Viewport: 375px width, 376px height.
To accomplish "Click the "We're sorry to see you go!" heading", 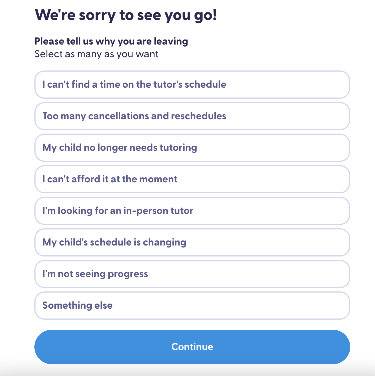I will tap(126, 15).
